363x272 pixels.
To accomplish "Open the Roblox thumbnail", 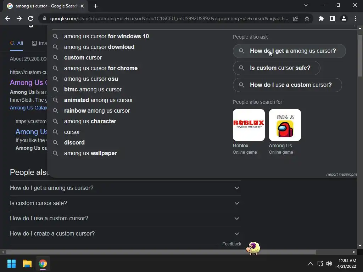I will pos(248,125).
